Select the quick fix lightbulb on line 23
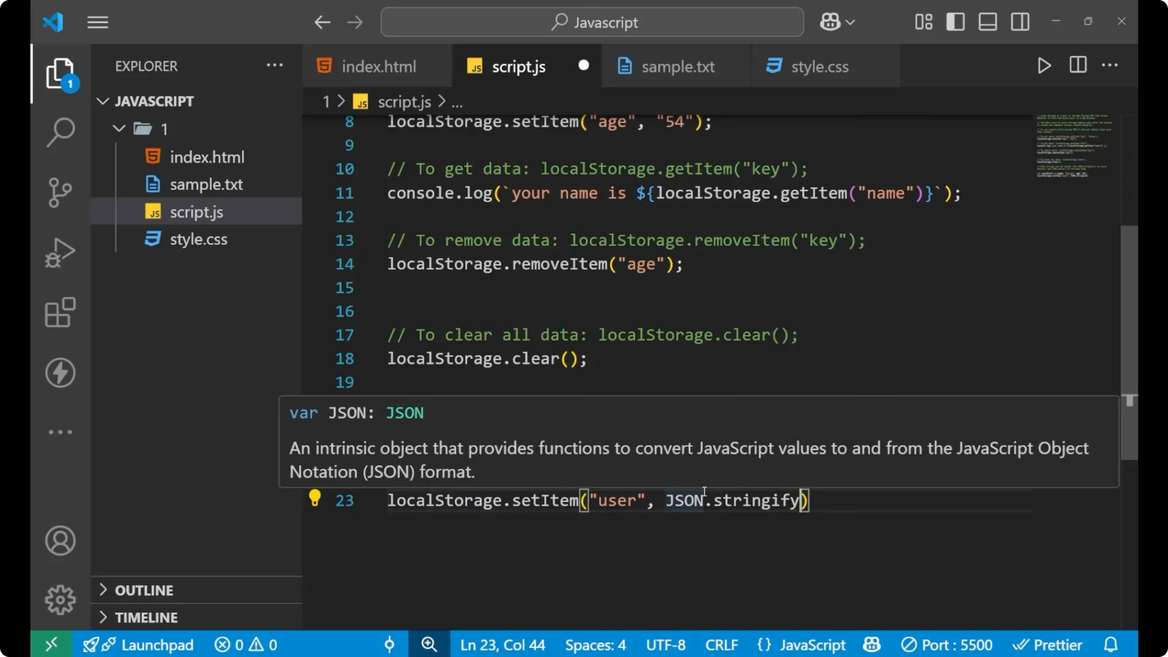The height and width of the screenshot is (657, 1168). (315, 498)
